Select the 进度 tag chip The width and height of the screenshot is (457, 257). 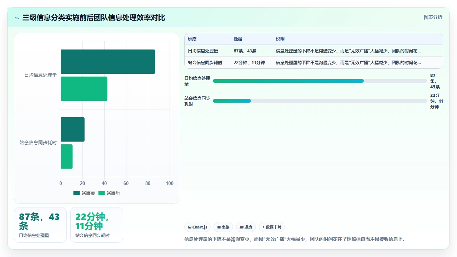click(246, 227)
